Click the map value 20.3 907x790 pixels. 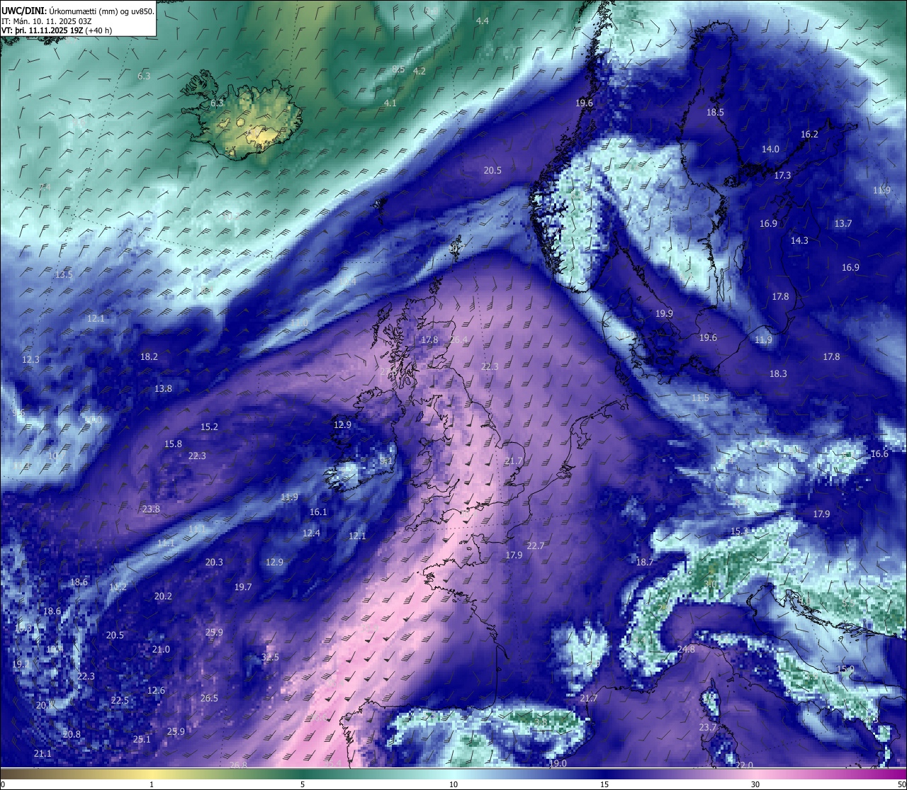tap(215, 562)
